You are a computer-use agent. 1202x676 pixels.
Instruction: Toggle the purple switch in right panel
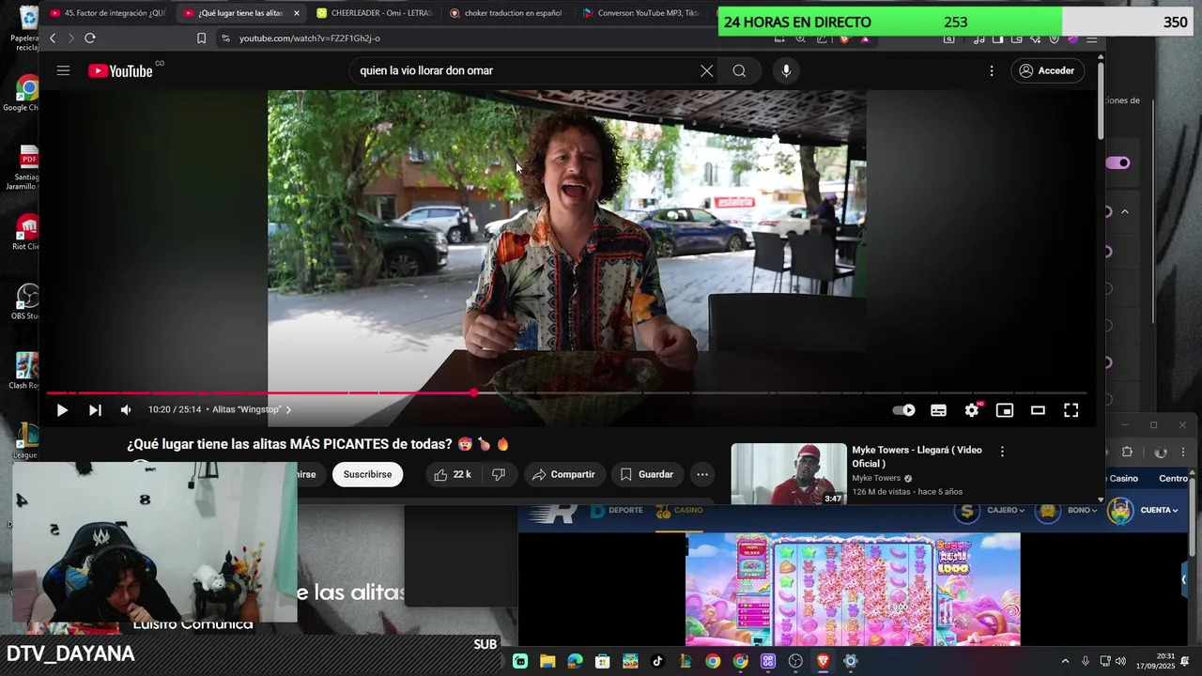[1117, 162]
